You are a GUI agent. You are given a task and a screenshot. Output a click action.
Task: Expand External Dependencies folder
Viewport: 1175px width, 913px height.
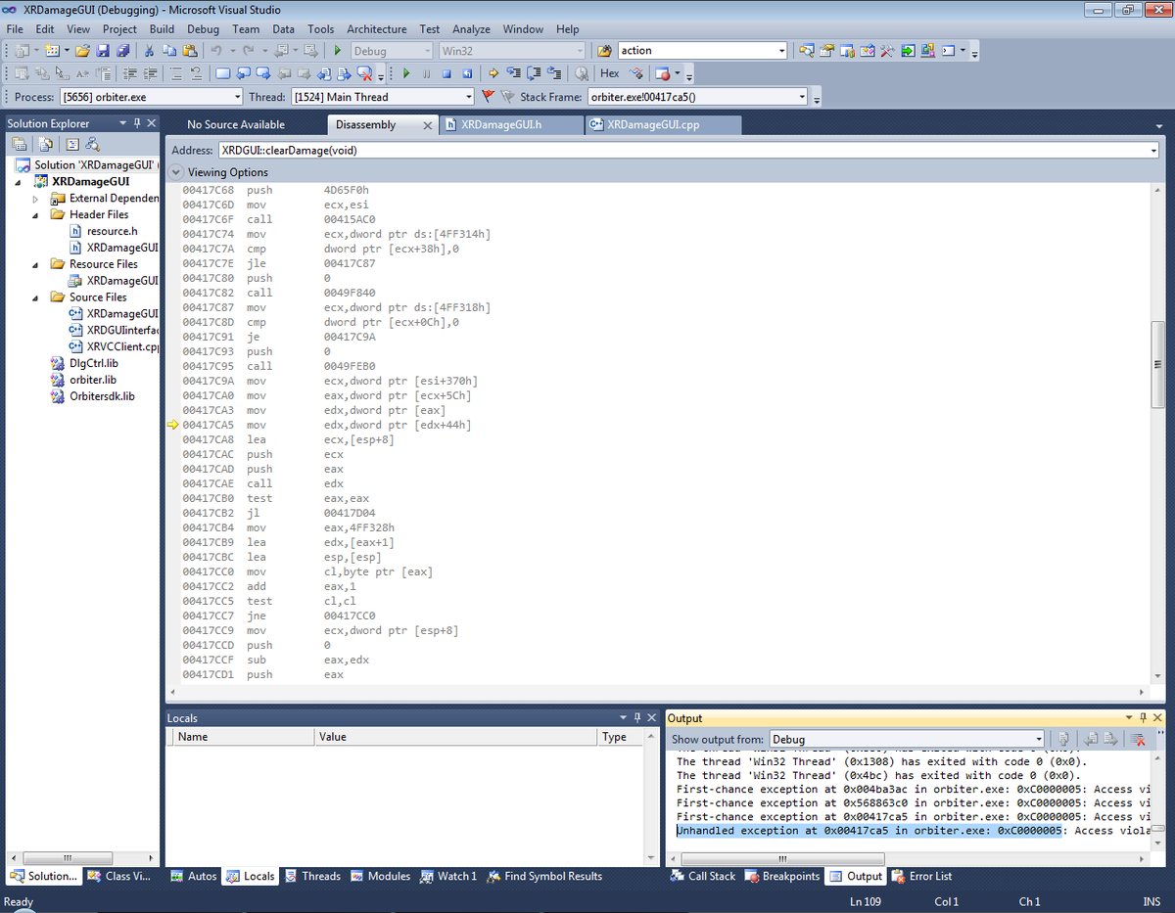[x=35, y=198]
